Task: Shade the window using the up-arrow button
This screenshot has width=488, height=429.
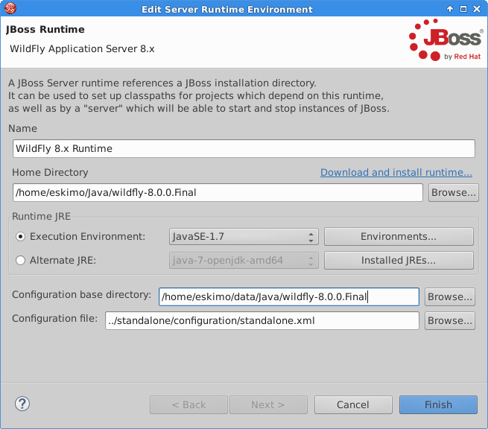Action: point(450,9)
